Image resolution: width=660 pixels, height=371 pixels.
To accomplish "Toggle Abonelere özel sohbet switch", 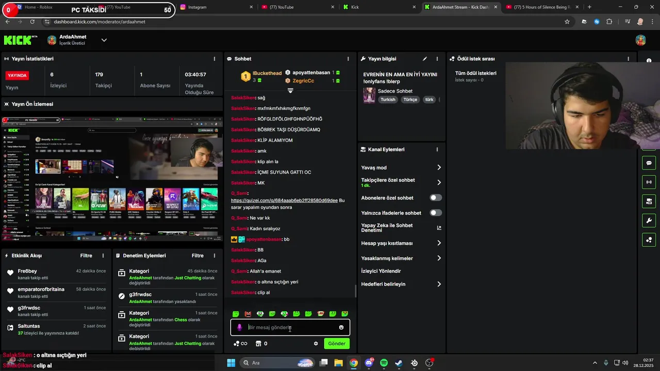I will pos(436,198).
